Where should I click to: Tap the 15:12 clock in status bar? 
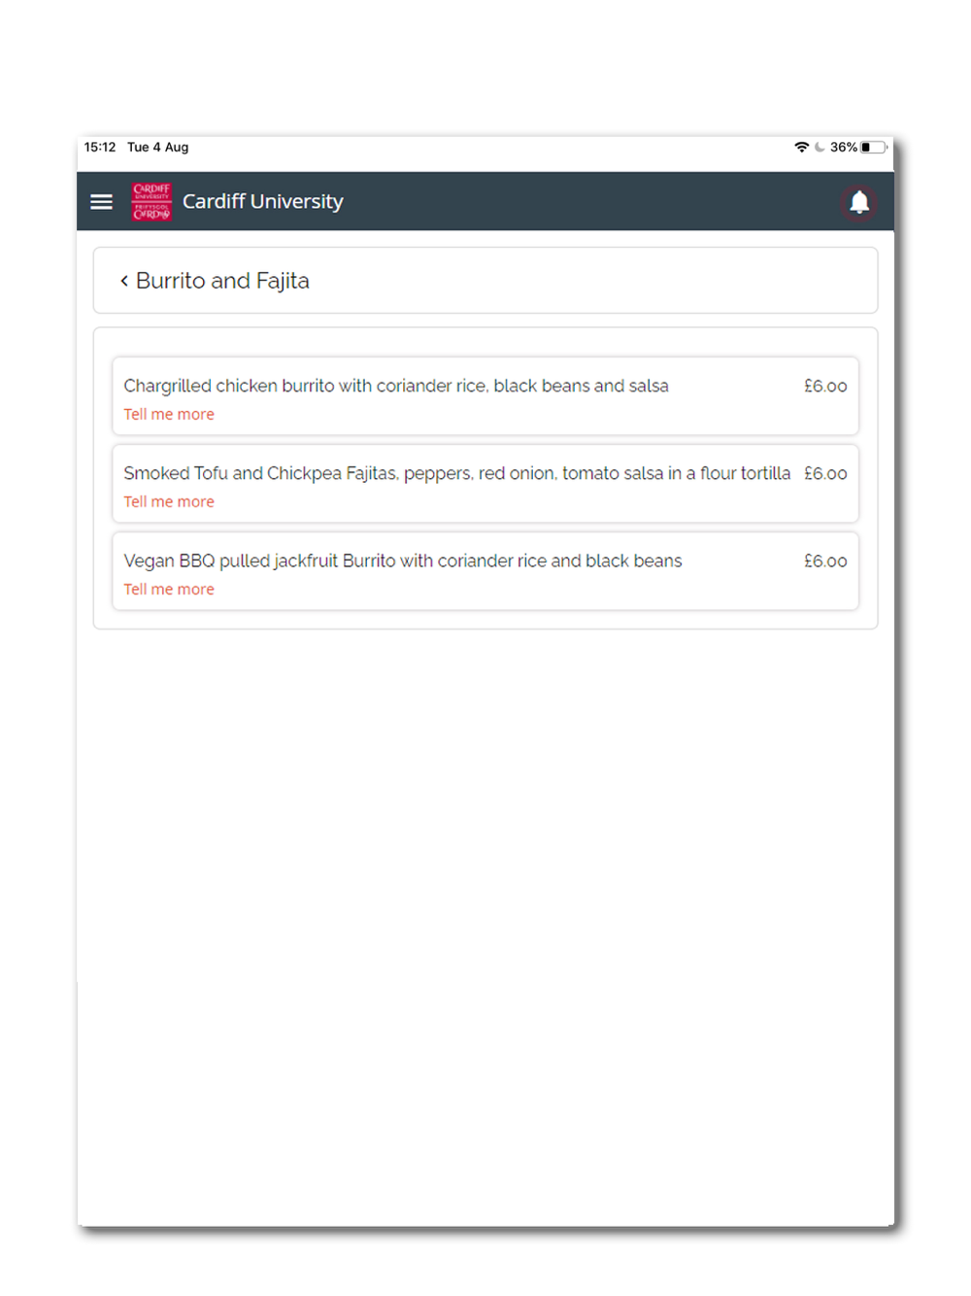[x=100, y=147]
